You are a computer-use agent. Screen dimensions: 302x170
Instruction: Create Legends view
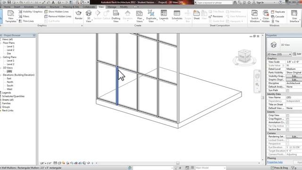coord(164,15)
